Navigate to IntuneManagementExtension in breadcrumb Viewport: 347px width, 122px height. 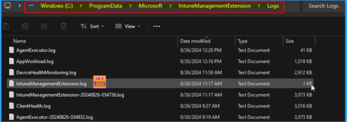(215, 6)
